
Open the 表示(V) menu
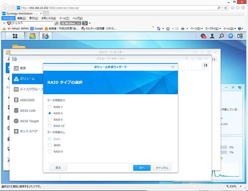click(33, 18)
